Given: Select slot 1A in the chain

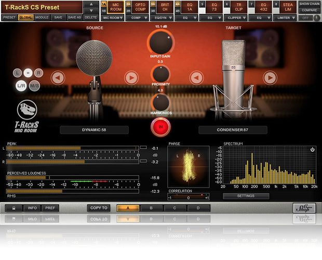Looking at the screenshot, I should click(x=104, y=4).
